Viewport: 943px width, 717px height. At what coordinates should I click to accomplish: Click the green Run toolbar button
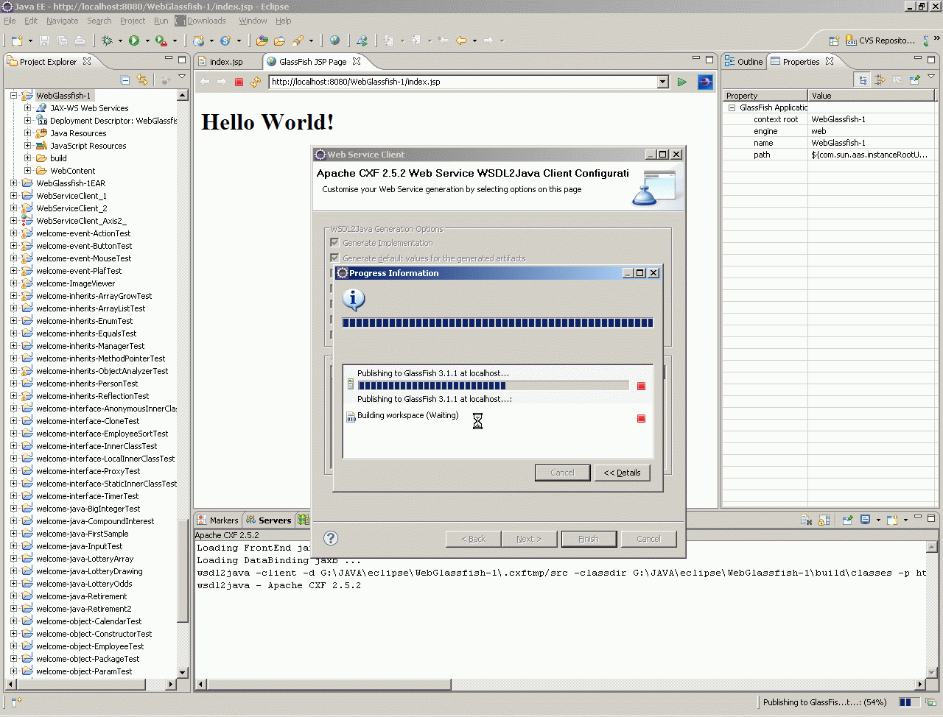134,40
